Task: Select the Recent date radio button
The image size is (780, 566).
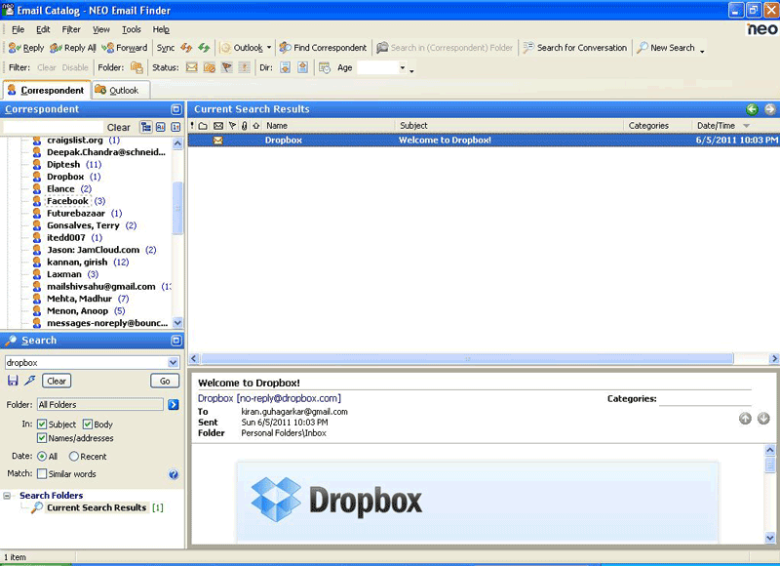Action: [x=74, y=457]
